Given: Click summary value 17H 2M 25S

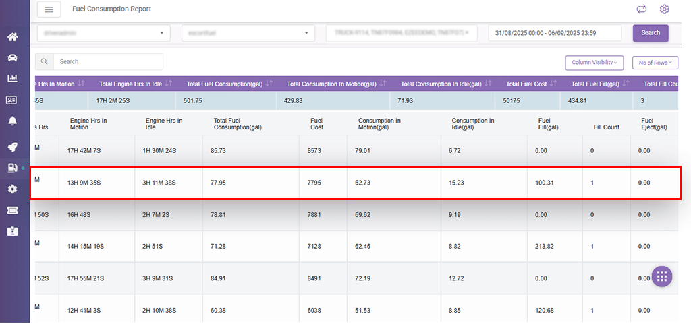Looking at the screenshot, I should pos(113,100).
